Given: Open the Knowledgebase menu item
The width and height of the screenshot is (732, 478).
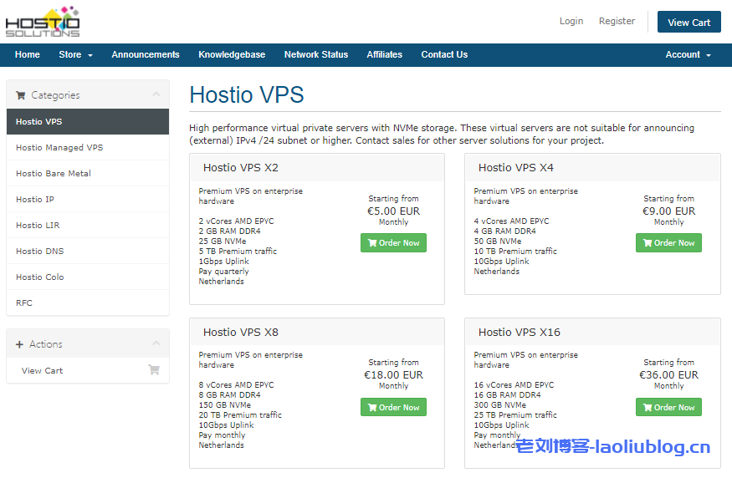Looking at the screenshot, I should 232,55.
